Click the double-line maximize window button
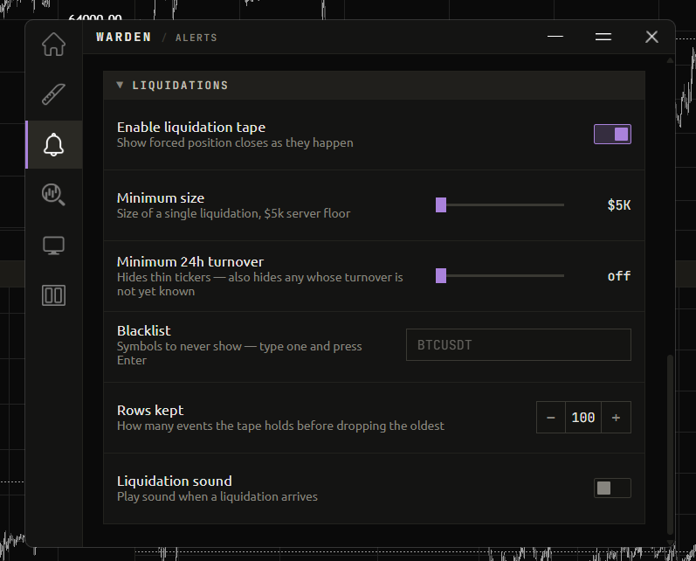Viewport: 696px width, 561px height. [x=603, y=37]
